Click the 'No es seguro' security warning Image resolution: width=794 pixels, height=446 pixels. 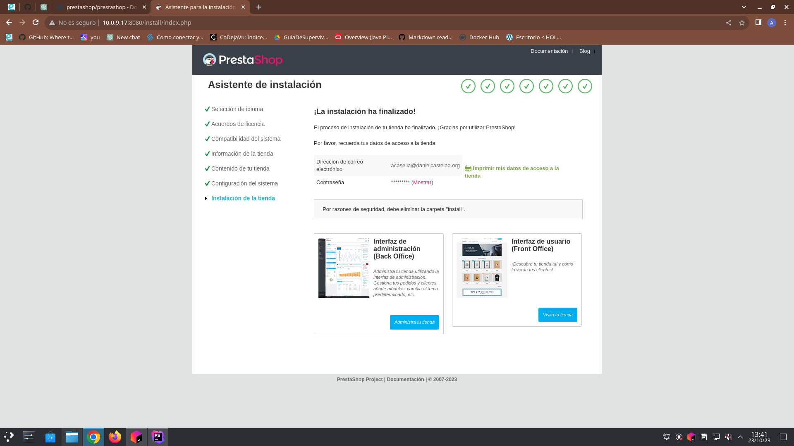click(x=73, y=23)
